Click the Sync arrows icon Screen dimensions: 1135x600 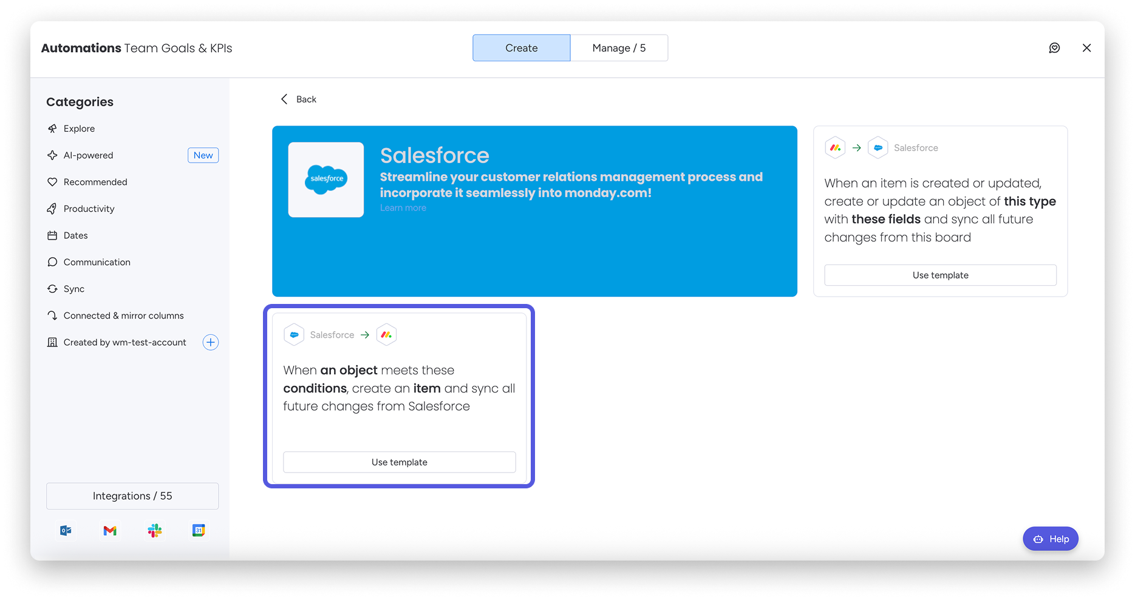coord(52,289)
